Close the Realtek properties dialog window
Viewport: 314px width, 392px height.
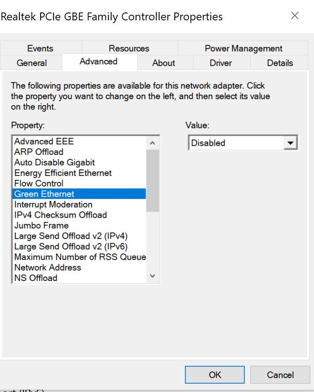coord(295,16)
